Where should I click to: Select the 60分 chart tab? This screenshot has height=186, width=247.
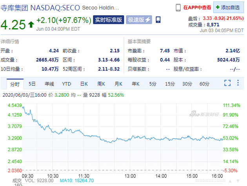tap(205, 84)
